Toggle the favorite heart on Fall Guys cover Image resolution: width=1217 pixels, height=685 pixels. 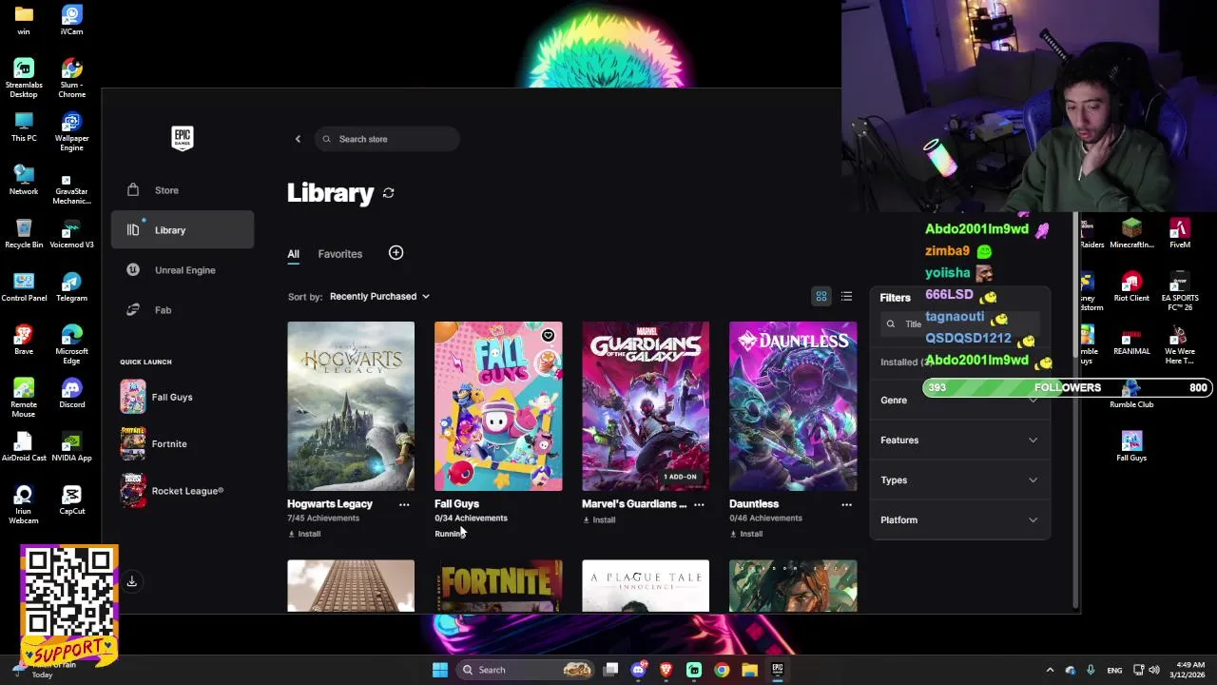[548, 336]
